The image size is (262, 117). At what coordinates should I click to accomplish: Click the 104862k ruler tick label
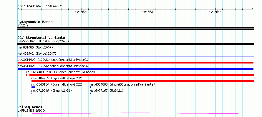[x=81, y=12]
